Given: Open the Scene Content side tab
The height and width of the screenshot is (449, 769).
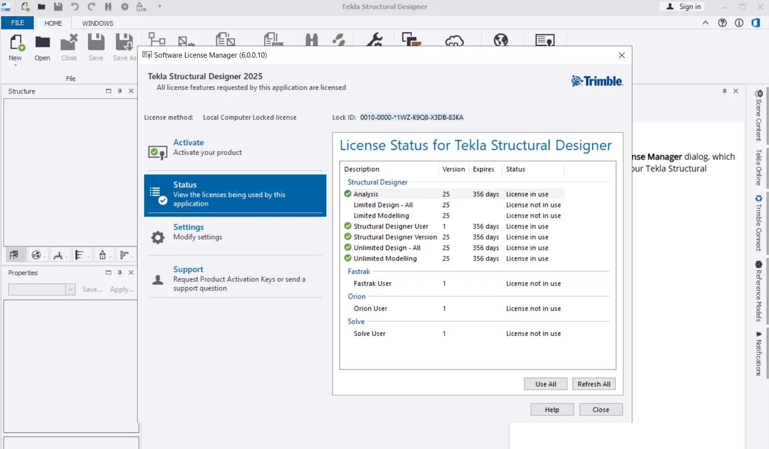Looking at the screenshot, I should point(759,115).
